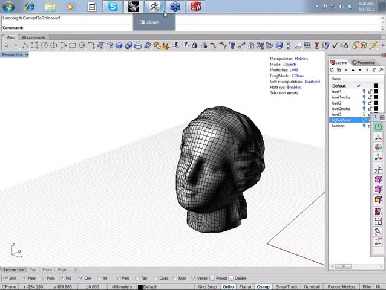
Task: Click the move layer up arrow icon
Action: click(352, 70)
